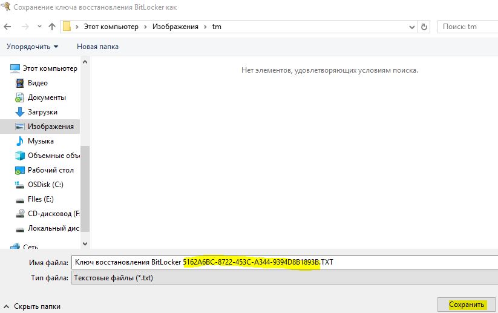Open 'Объемные объекты' in sidebar

pos(54,156)
